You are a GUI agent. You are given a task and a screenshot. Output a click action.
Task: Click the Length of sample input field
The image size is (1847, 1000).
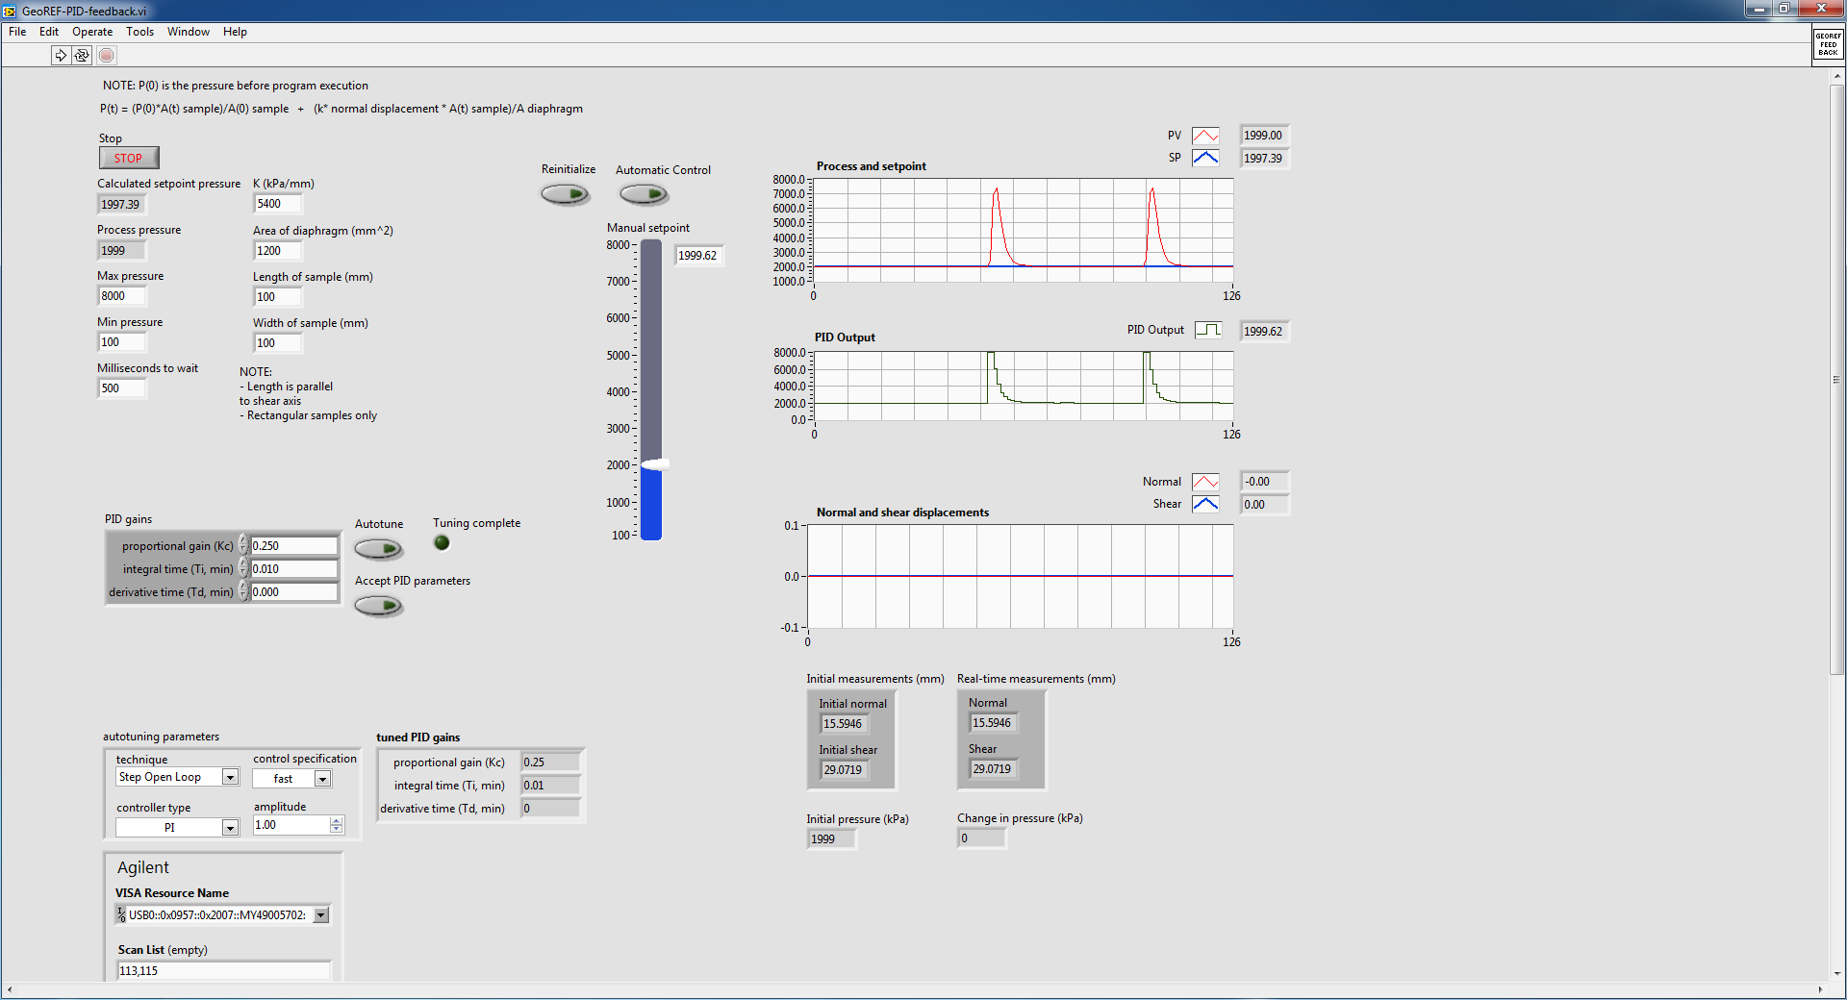278,297
